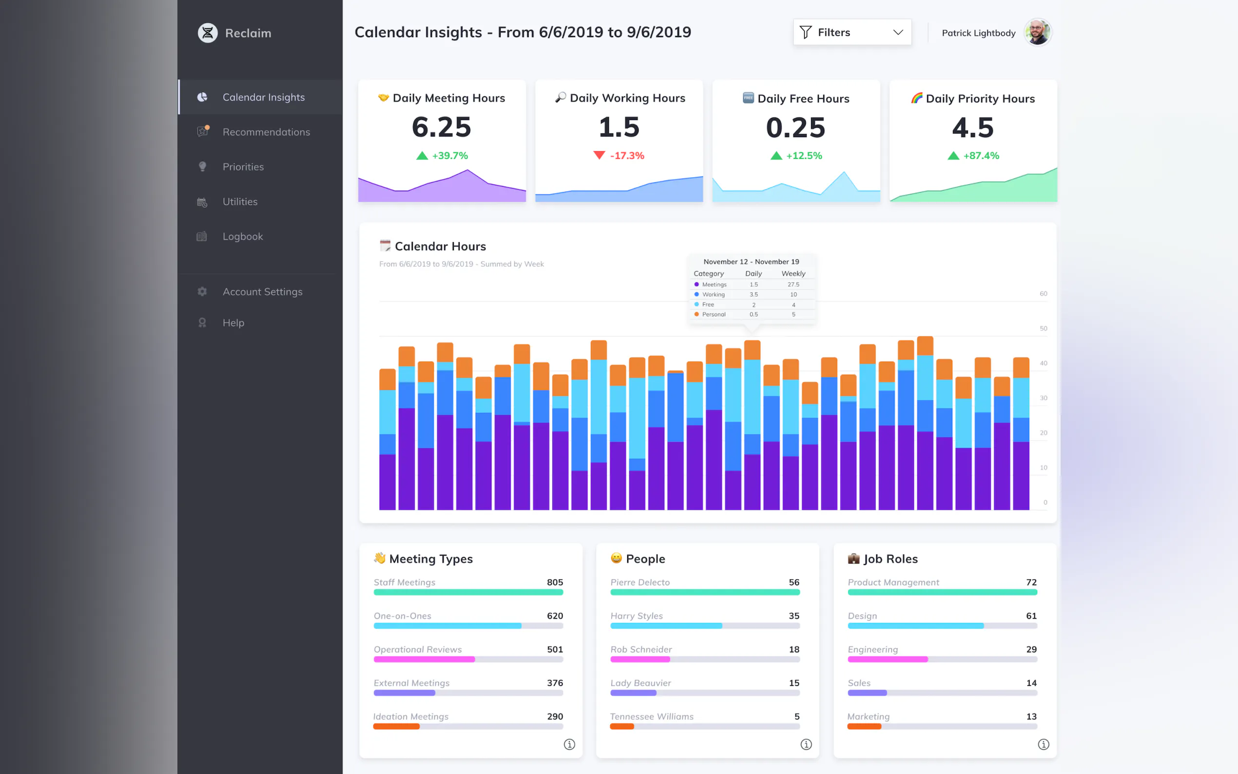This screenshot has width=1238, height=774.
Task: Click the info icon in Meeting Types card
Action: point(569,744)
